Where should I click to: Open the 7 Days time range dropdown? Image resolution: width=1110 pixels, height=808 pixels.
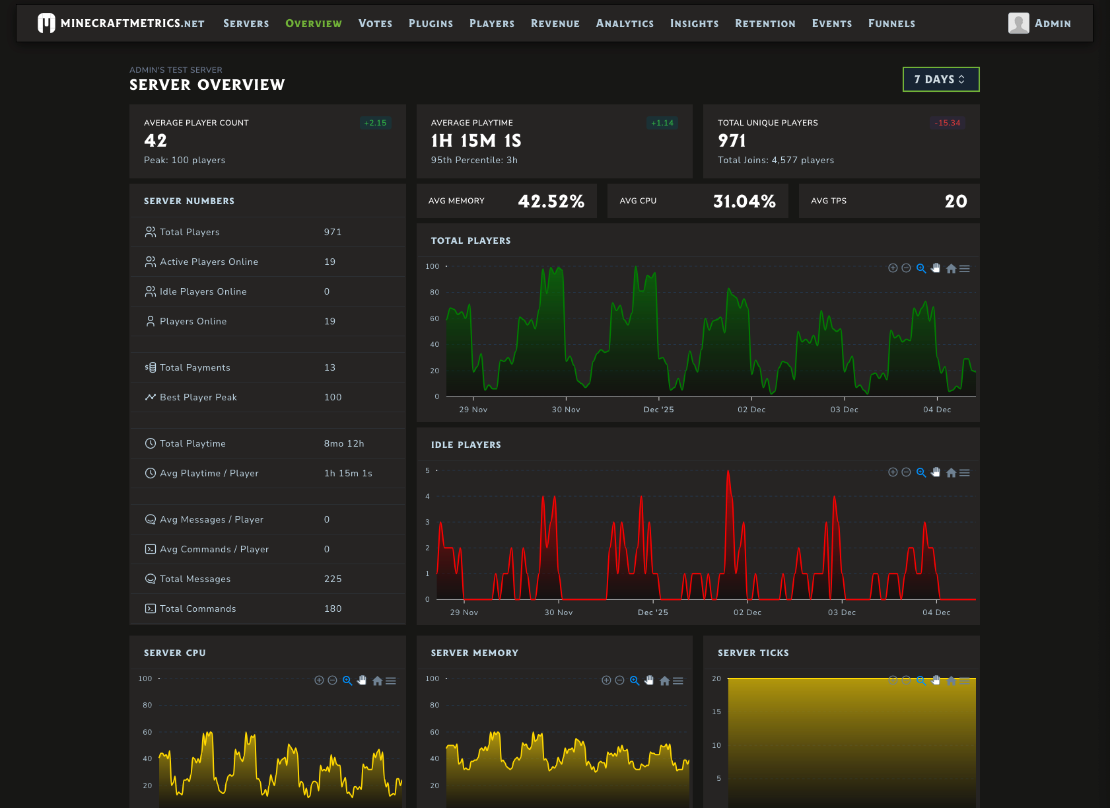(940, 79)
